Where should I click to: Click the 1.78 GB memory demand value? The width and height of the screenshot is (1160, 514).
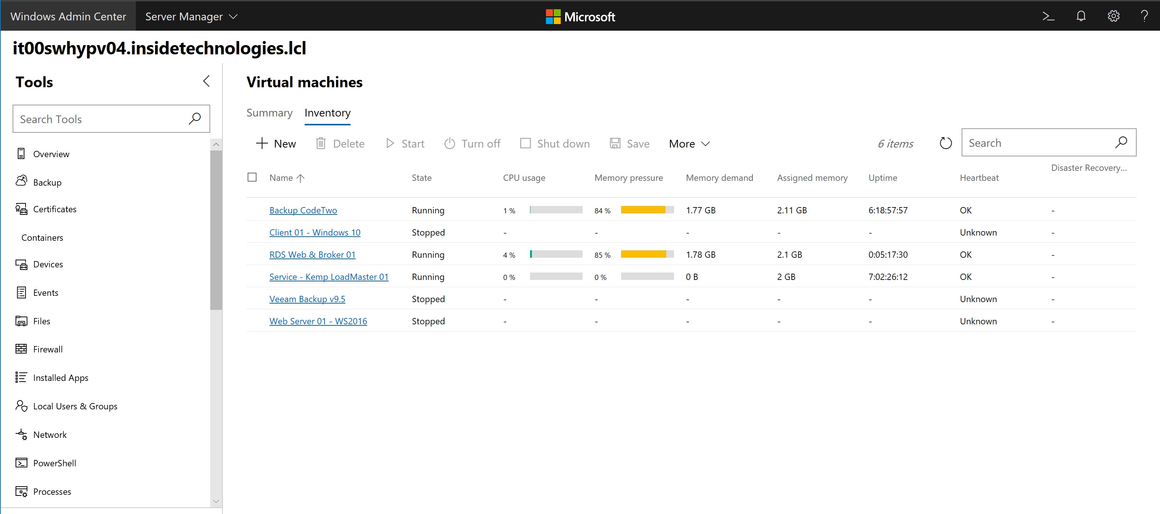pos(701,254)
